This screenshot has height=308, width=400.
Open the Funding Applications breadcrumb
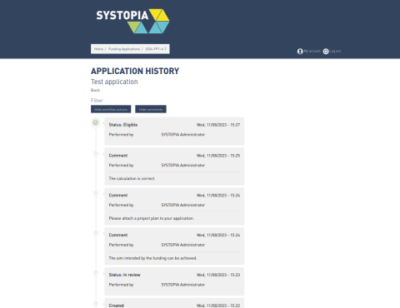click(124, 49)
